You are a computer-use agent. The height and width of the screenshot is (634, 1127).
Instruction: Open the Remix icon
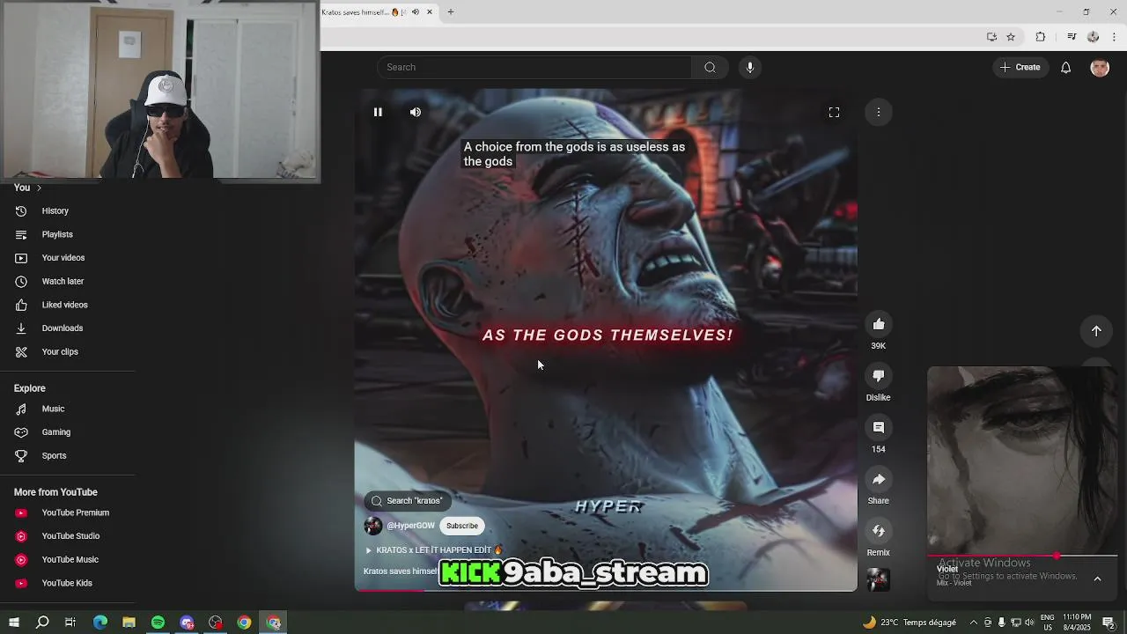[x=879, y=530]
